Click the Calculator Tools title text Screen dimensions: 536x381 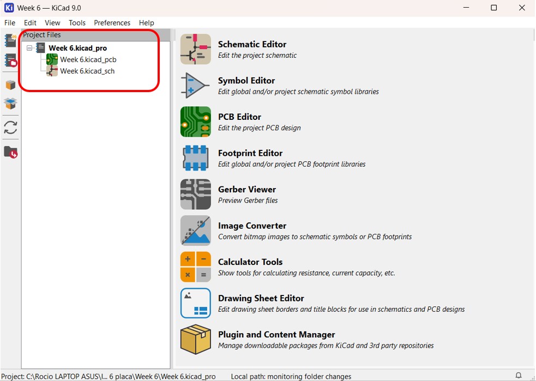(x=250, y=262)
